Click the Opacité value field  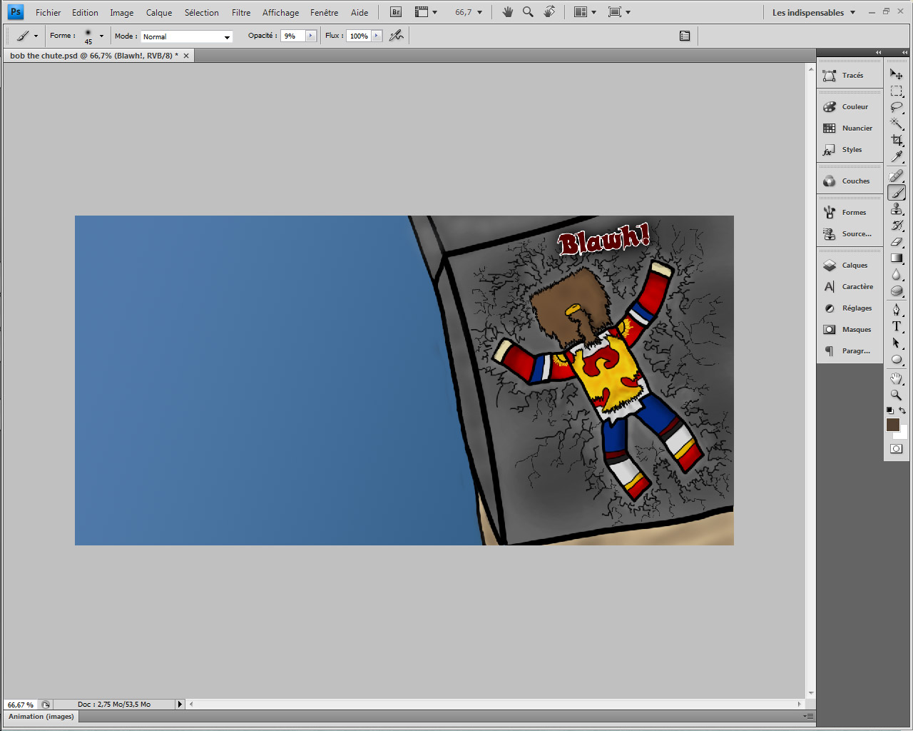pyautogui.click(x=294, y=36)
